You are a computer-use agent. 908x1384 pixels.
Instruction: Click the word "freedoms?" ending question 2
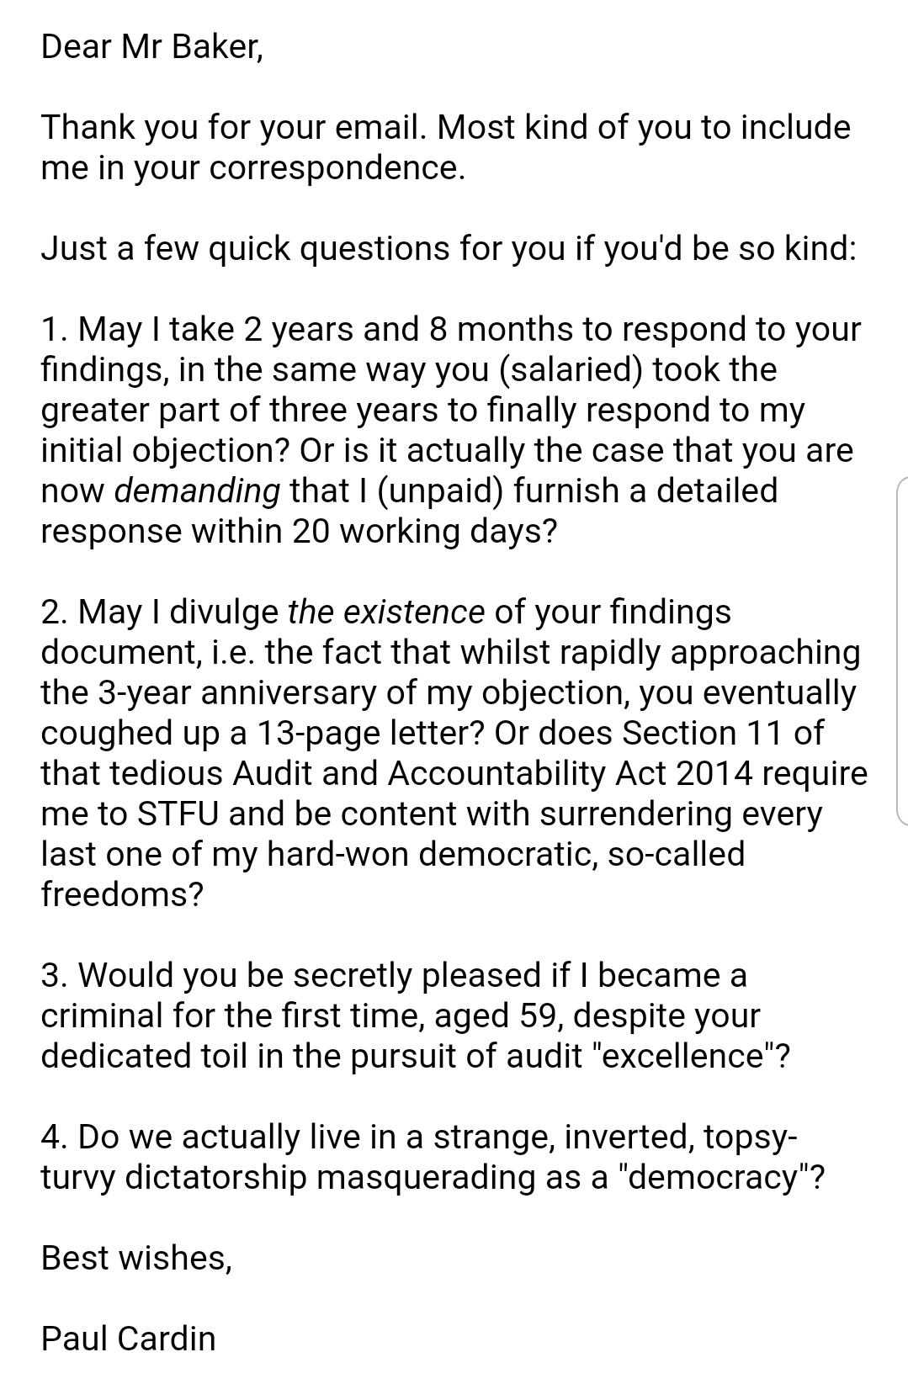pyautogui.click(x=123, y=894)
